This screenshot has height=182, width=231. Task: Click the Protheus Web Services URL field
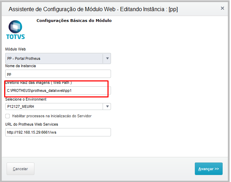pyautogui.click(x=58, y=132)
